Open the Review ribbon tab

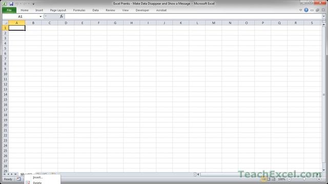pyautogui.click(x=110, y=10)
